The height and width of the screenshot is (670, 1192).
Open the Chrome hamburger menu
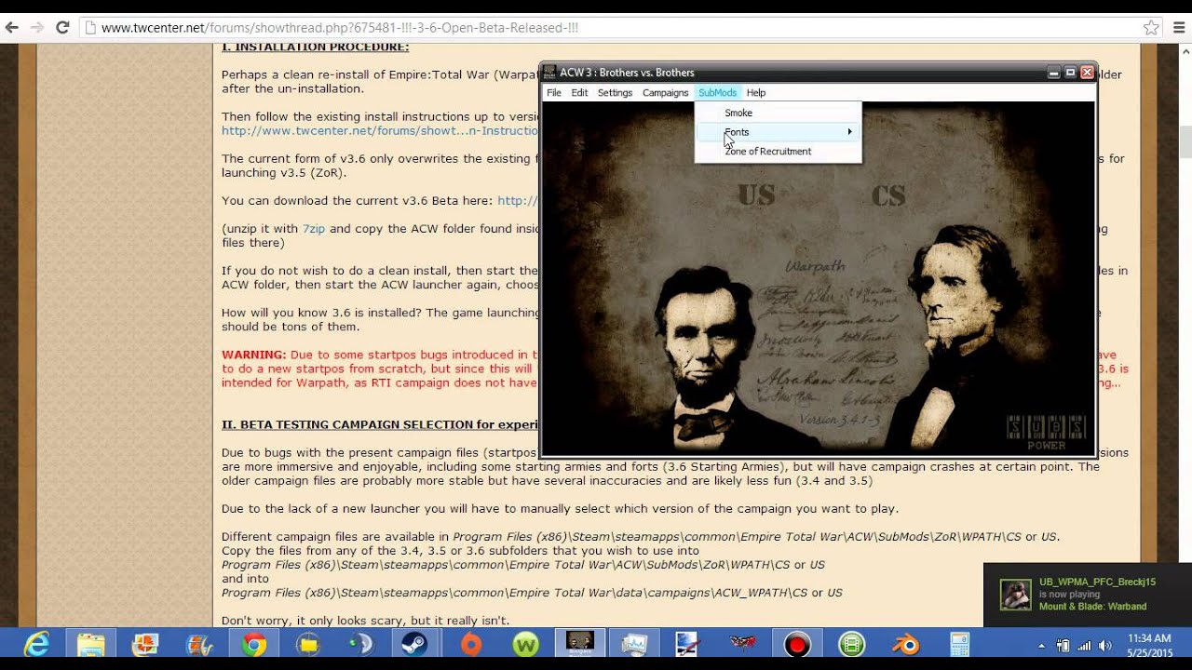1178,27
